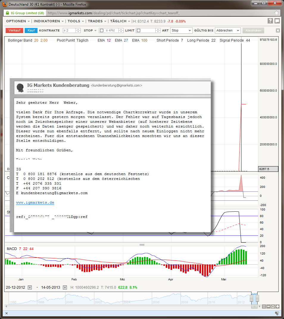
Task: Open the ART order type dropdown showing Stop
Action: 181,31
